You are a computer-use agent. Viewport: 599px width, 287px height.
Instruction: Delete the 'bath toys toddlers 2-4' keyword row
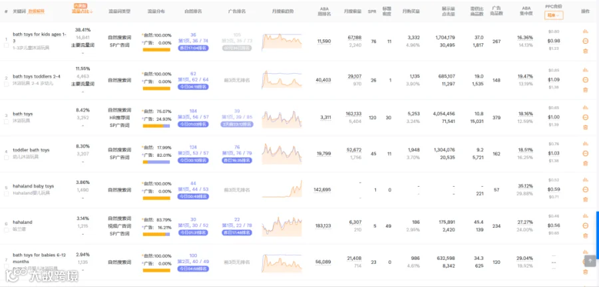pos(585,90)
